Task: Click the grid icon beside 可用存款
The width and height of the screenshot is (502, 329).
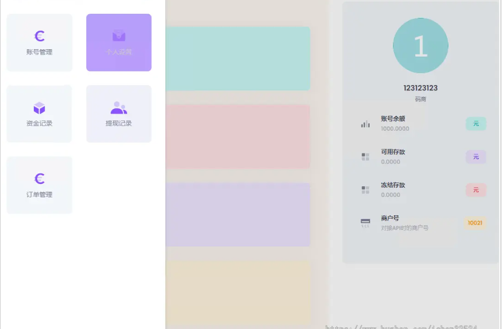Action: [x=365, y=157]
